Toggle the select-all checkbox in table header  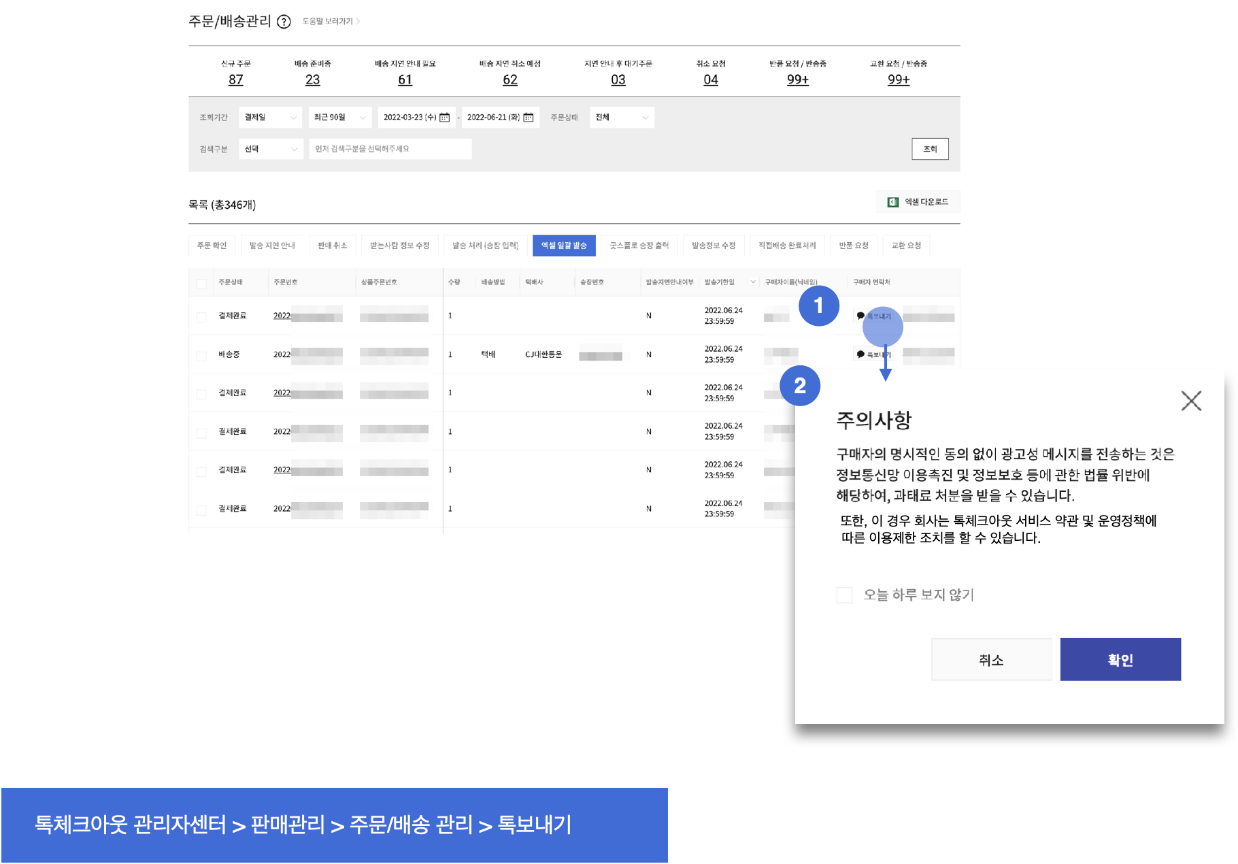click(x=201, y=283)
